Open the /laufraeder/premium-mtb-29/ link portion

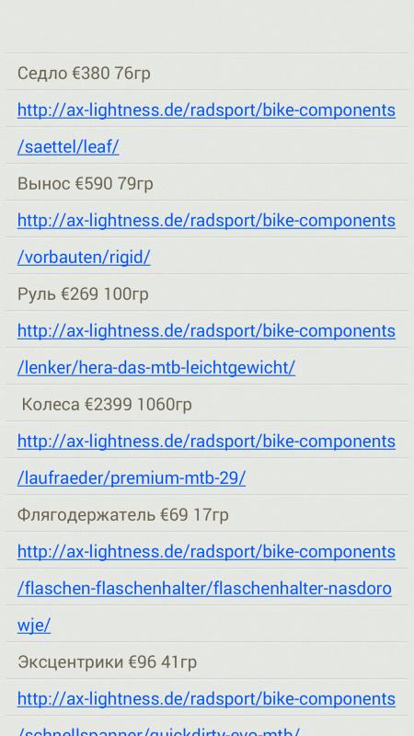tap(132, 477)
